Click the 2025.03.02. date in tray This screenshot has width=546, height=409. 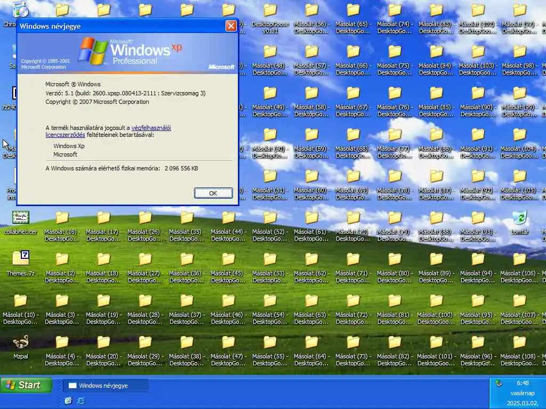[523, 403]
